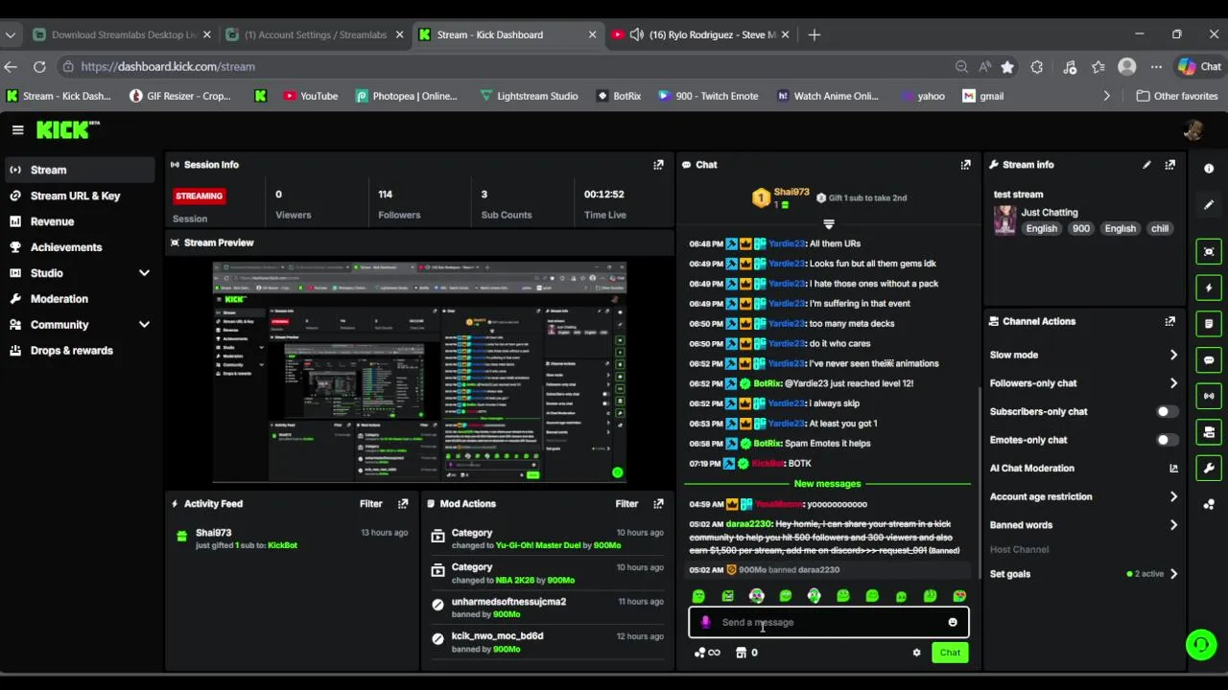
Task: Pop out the Activity Feed panel
Action: [403, 504]
